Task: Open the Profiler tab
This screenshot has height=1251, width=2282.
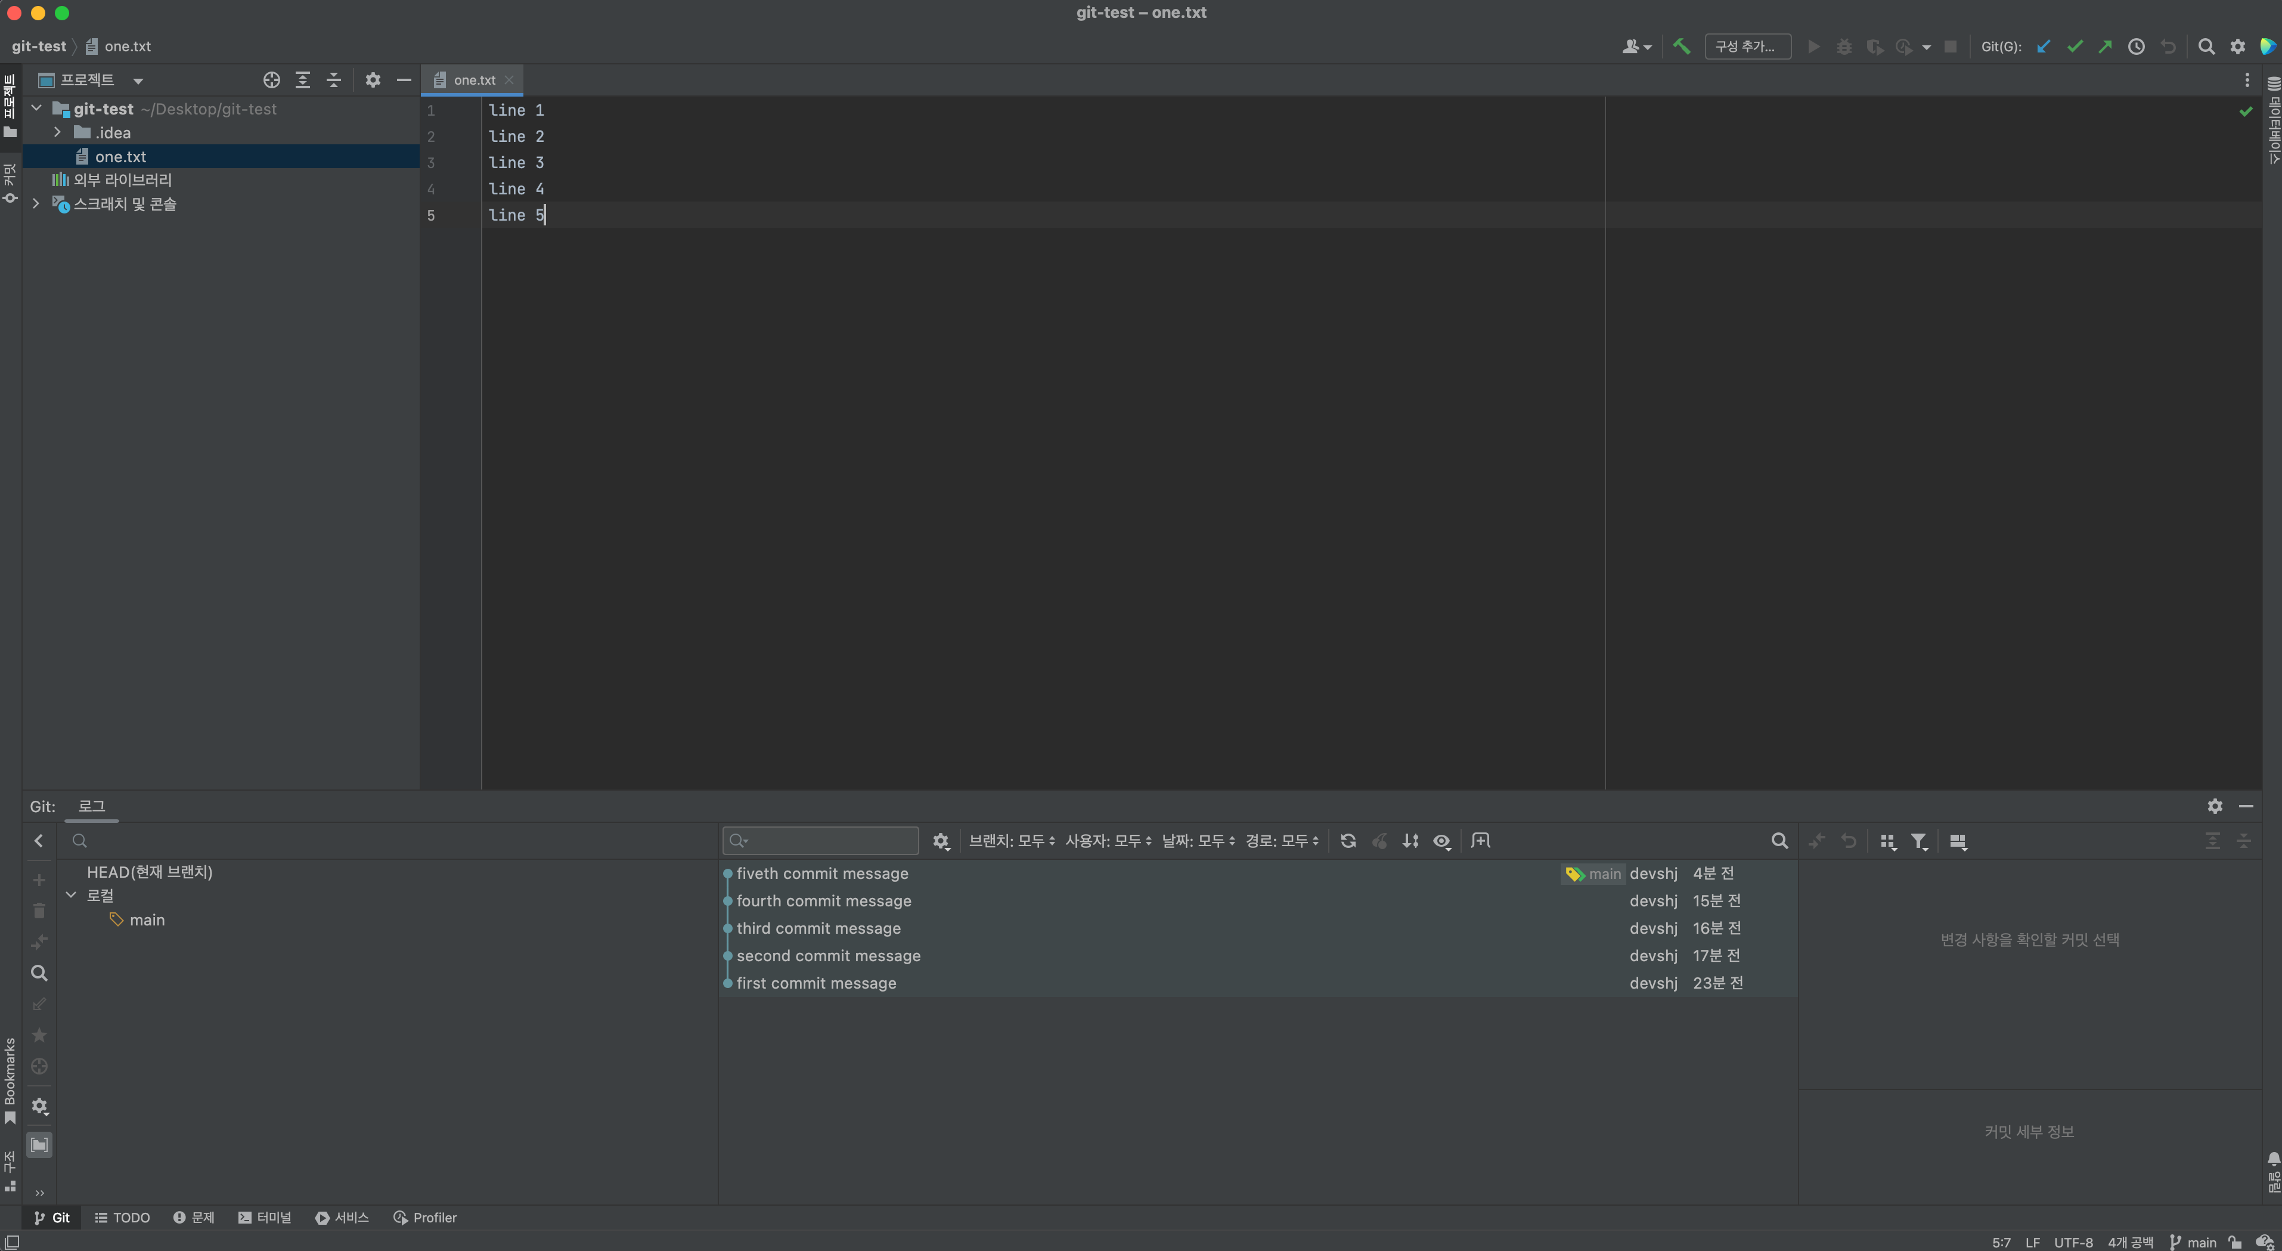Action: (x=424, y=1218)
